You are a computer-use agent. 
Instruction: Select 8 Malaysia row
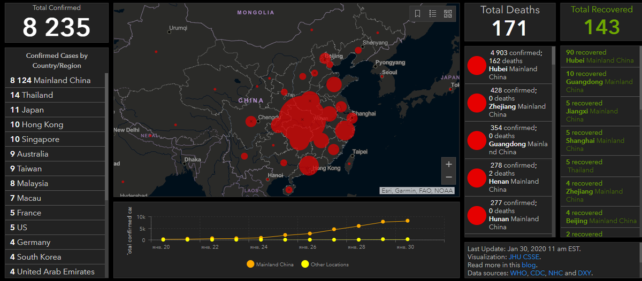pyautogui.click(x=55, y=183)
